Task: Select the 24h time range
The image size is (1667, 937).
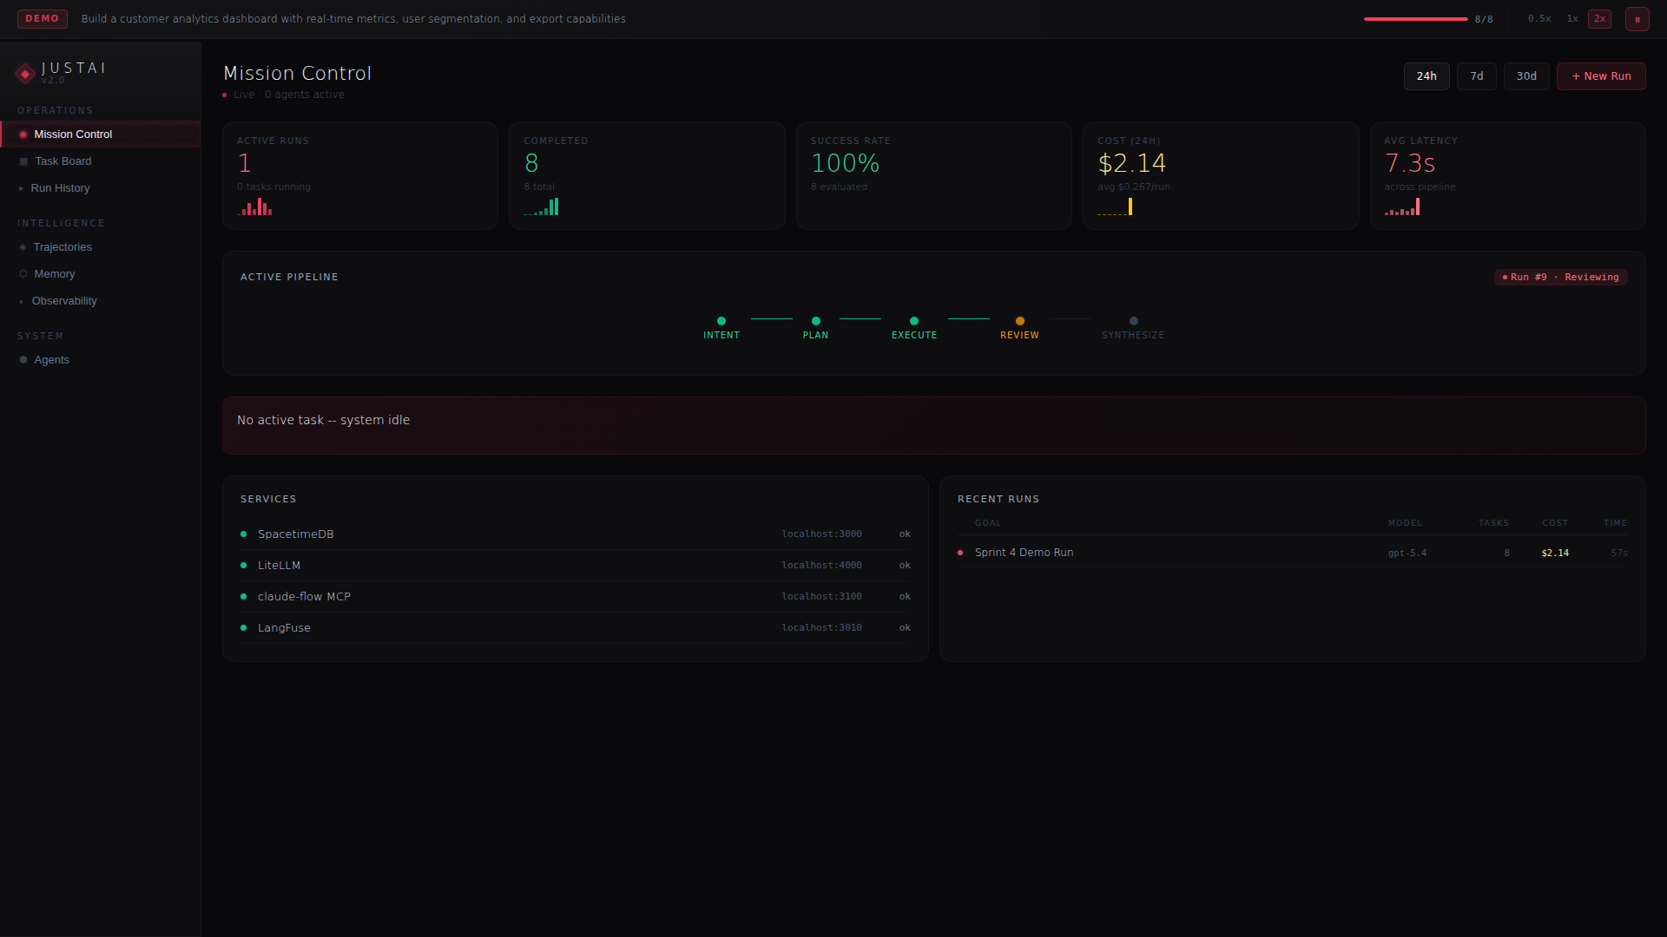Action: coord(1427,76)
